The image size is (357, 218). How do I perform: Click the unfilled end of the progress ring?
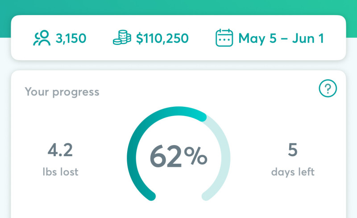pyautogui.click(x=206, y=196)
